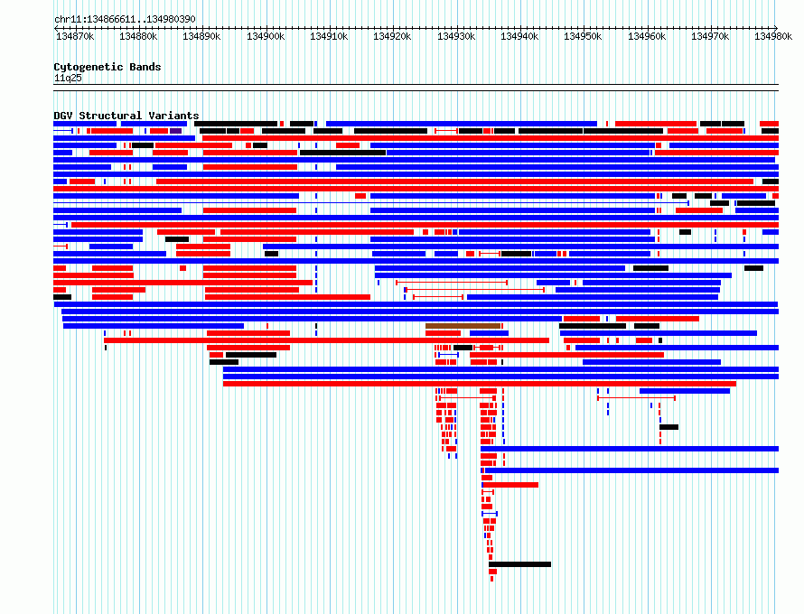The height and width of the screenshot is (614, 804).
Task: Select the lowest small red variant in the track
Action: click(x=491, y=579)
